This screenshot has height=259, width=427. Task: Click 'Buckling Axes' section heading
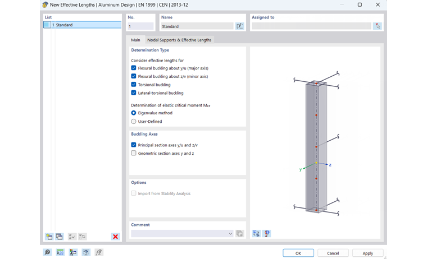(x=144, y=134)
